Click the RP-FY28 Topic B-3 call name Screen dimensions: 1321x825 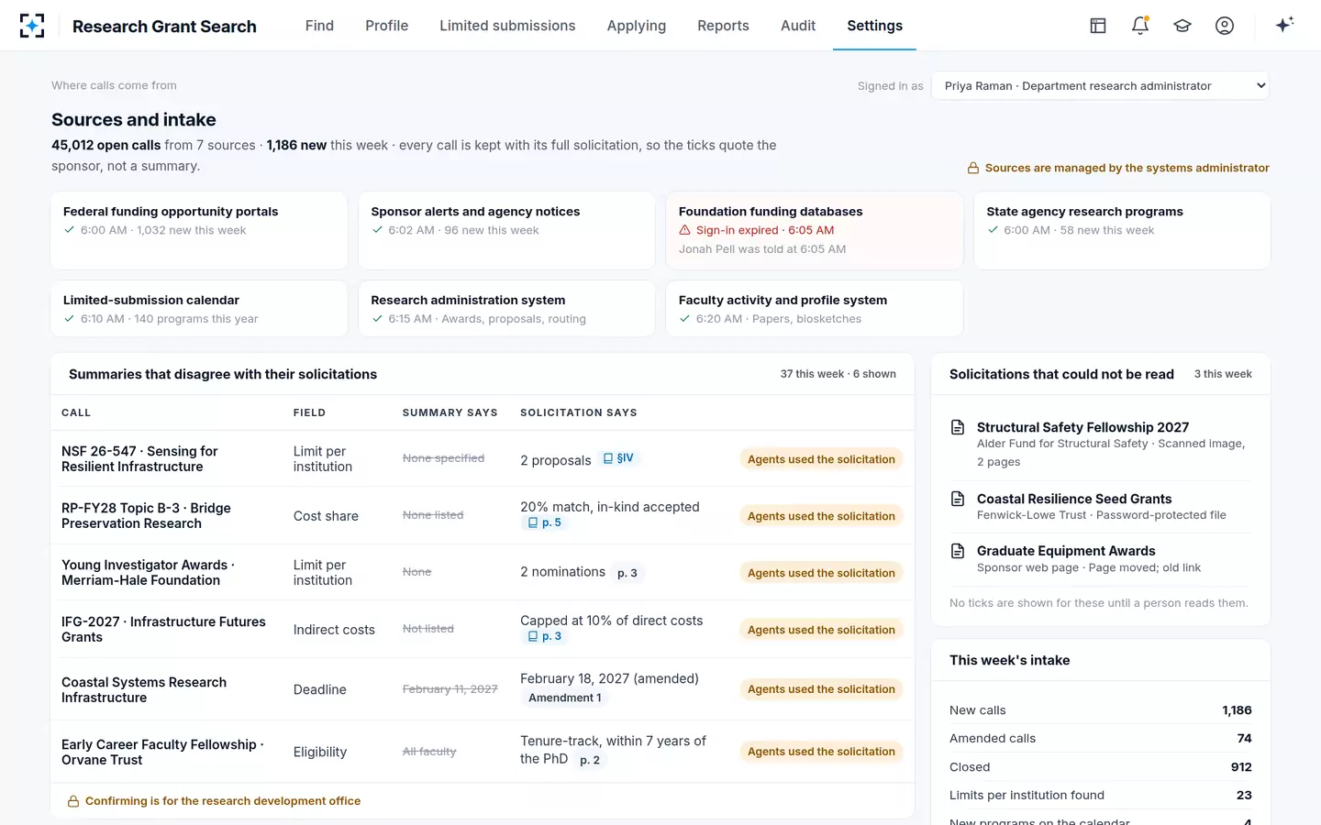point(146,516)
